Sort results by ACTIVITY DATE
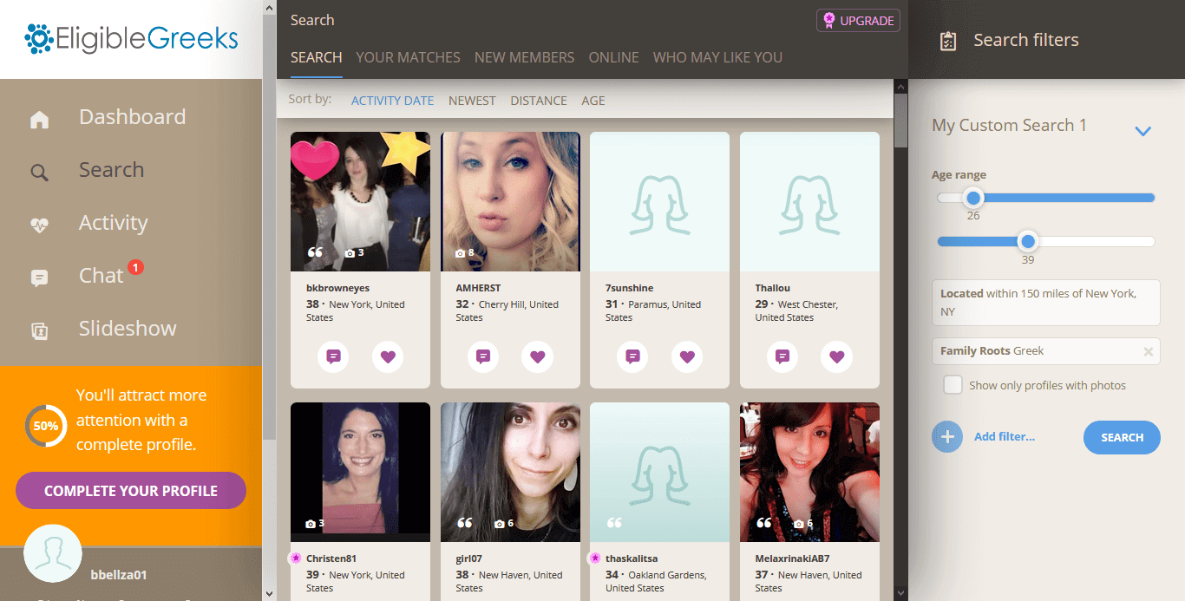The width and height of the screenshot is (1185, 601). coord(392,101)
